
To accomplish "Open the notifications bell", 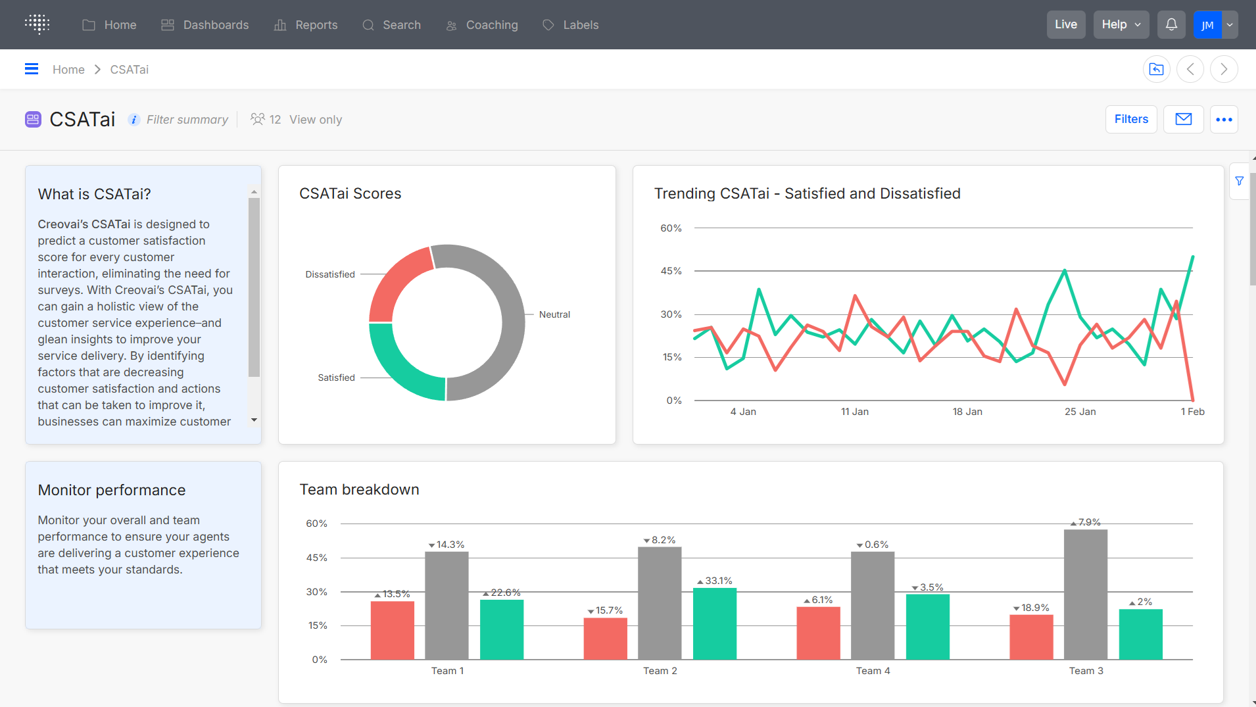I will (x=1171, y=24).
